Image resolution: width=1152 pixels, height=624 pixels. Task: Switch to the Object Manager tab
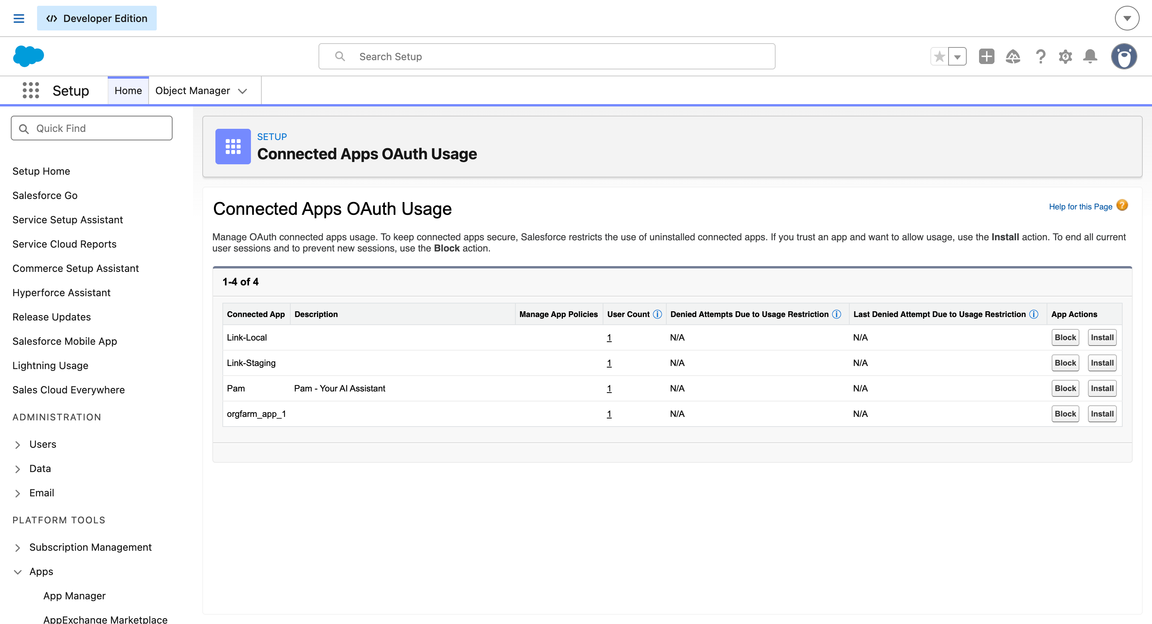(x=193, y=91)
